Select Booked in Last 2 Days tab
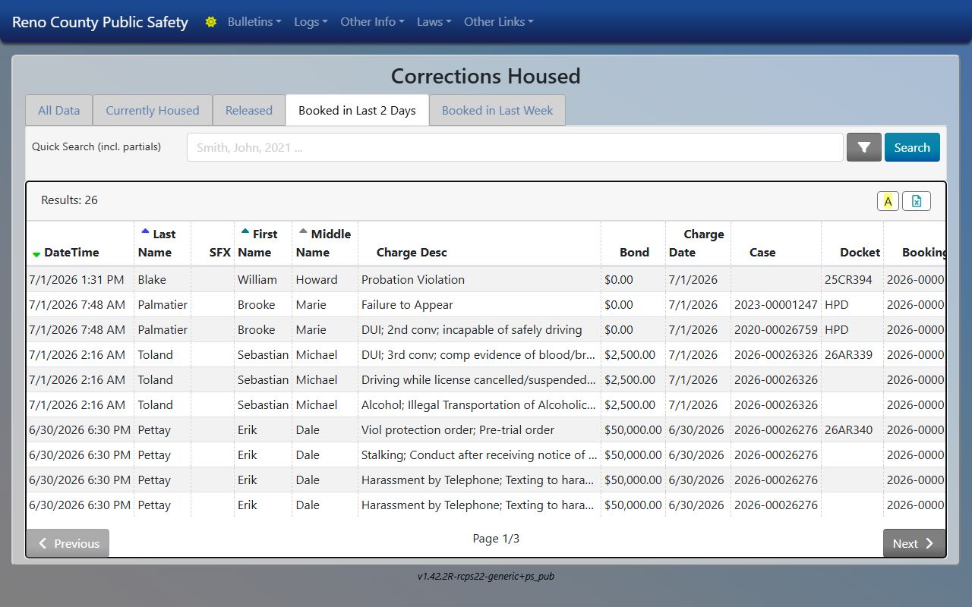This screenshot has width=972, height=607. click(x=357, y=110)
